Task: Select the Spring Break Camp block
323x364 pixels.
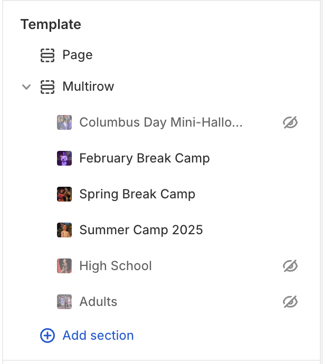Action: [x=137, y=194]
